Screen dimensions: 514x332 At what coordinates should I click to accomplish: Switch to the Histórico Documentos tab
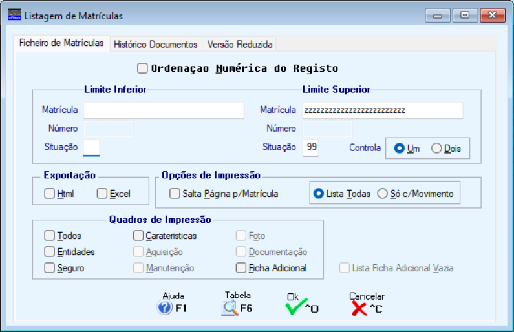(x=155, y=45)
